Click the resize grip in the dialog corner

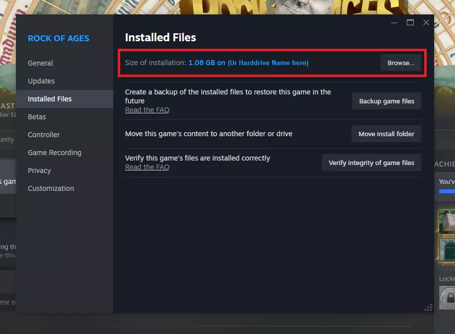click(x=428, y=308)
